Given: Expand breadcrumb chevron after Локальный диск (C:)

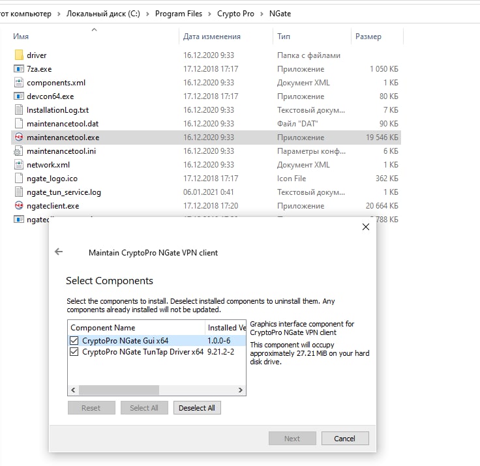Looking at the screenshot, I should coord(147,14).
